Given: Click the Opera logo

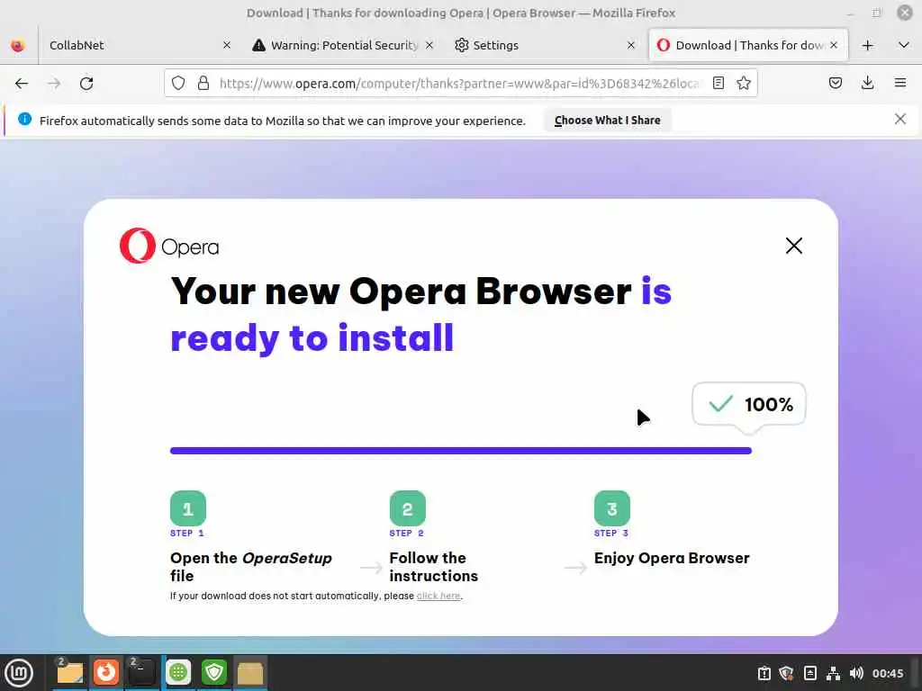Looking at the screenshot, I should (x=169, y=246).
